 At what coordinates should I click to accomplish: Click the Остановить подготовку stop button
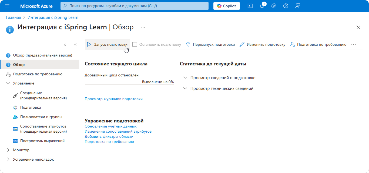pyautogui.click(x=157, y=44)
